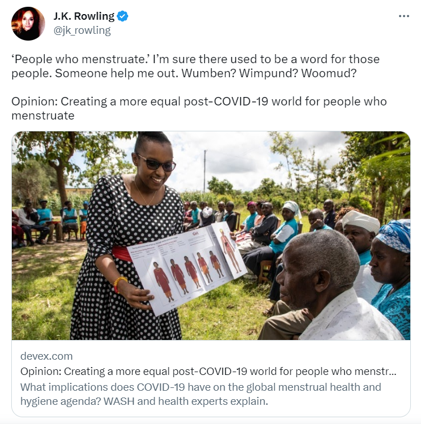Click the blue verified badge icon
Image resolution: width=421 pixels, height=424 pixels.
[122, 16]
